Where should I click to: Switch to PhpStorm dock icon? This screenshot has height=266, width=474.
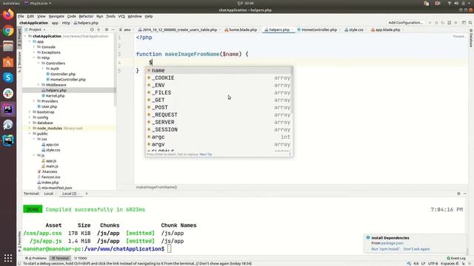8,109
